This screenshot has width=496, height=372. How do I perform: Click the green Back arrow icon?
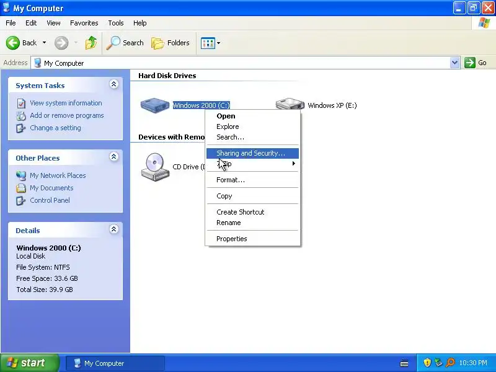[13, 43]
